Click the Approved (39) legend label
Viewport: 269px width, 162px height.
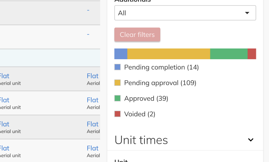[x=146, y=98]
